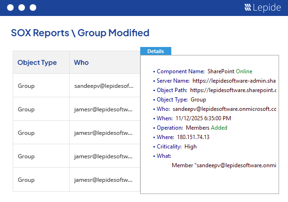Open the Details tab
Image resolution: width=288 pixels, height=202 pixels.
pyautogui.click(x=156, y=51)
